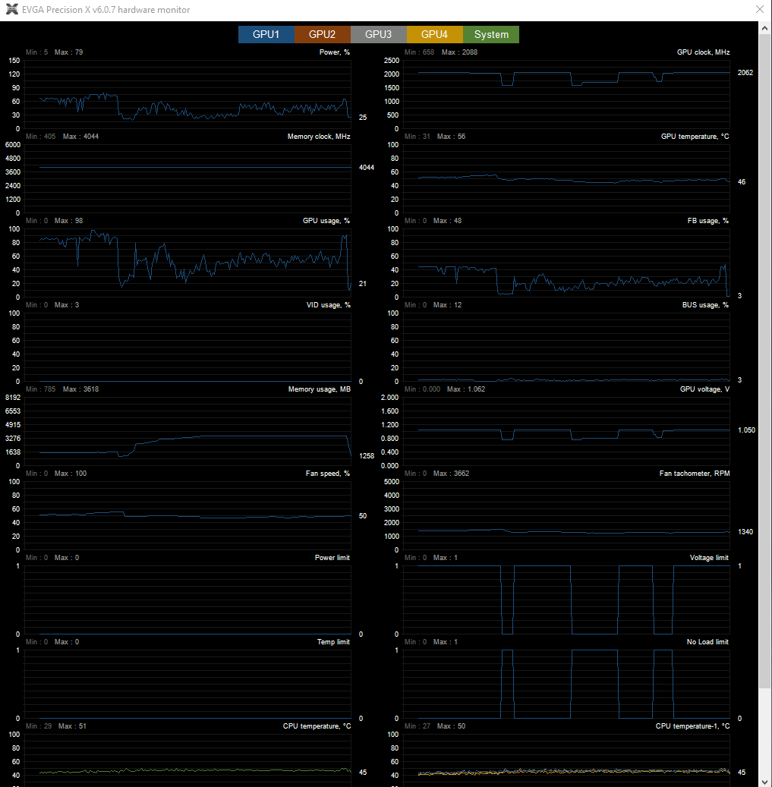The width and height of the screenshot is (772, 787).
Task: Show the green System tab
Action: coord(491,34)
